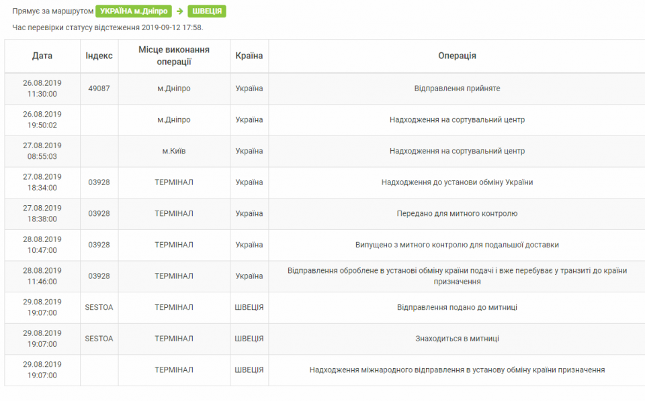
Task: Click the date 26.08.2019 19:50:02 cell
Action: click(x=42, y=120)
